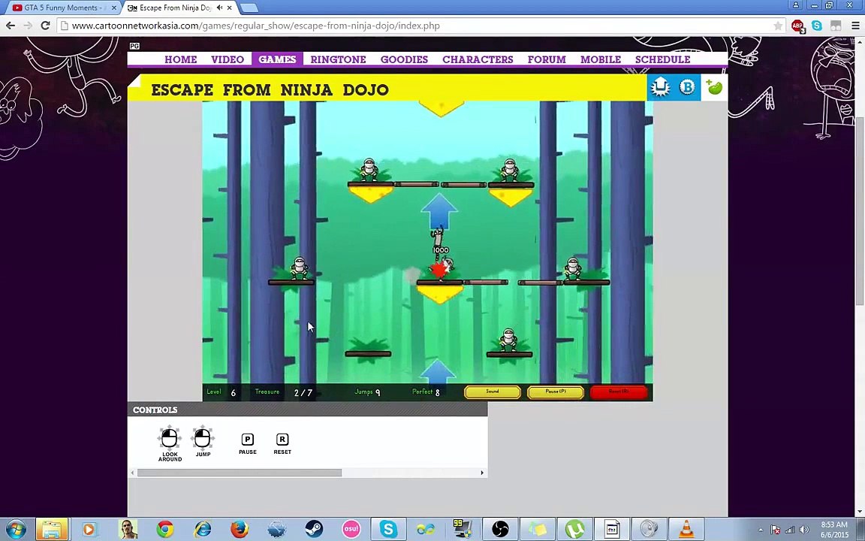Open the SCHEDULE menu item
Viewport: 865px width, 541px height.
tap(662, 59)
